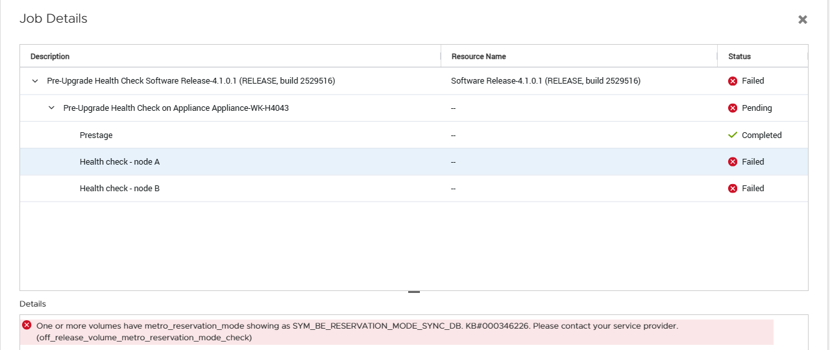
Task: Click the Failed icon on the Software Release row
Action: [733, 81]
